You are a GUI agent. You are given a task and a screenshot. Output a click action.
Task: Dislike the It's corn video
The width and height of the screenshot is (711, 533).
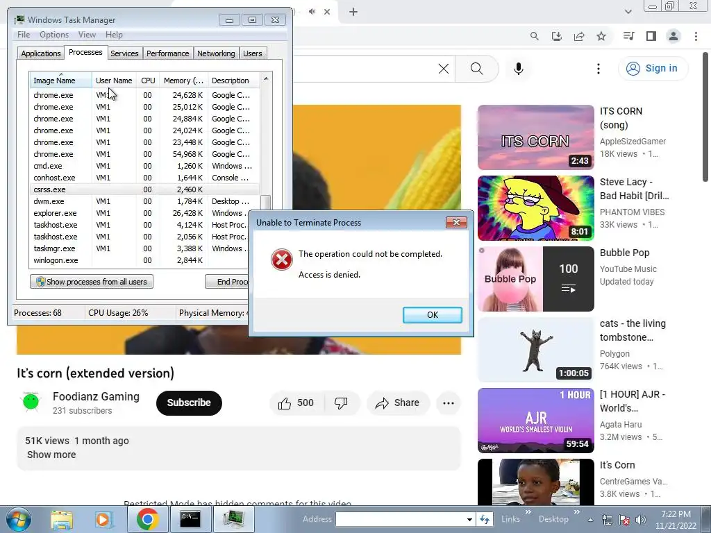341,403
